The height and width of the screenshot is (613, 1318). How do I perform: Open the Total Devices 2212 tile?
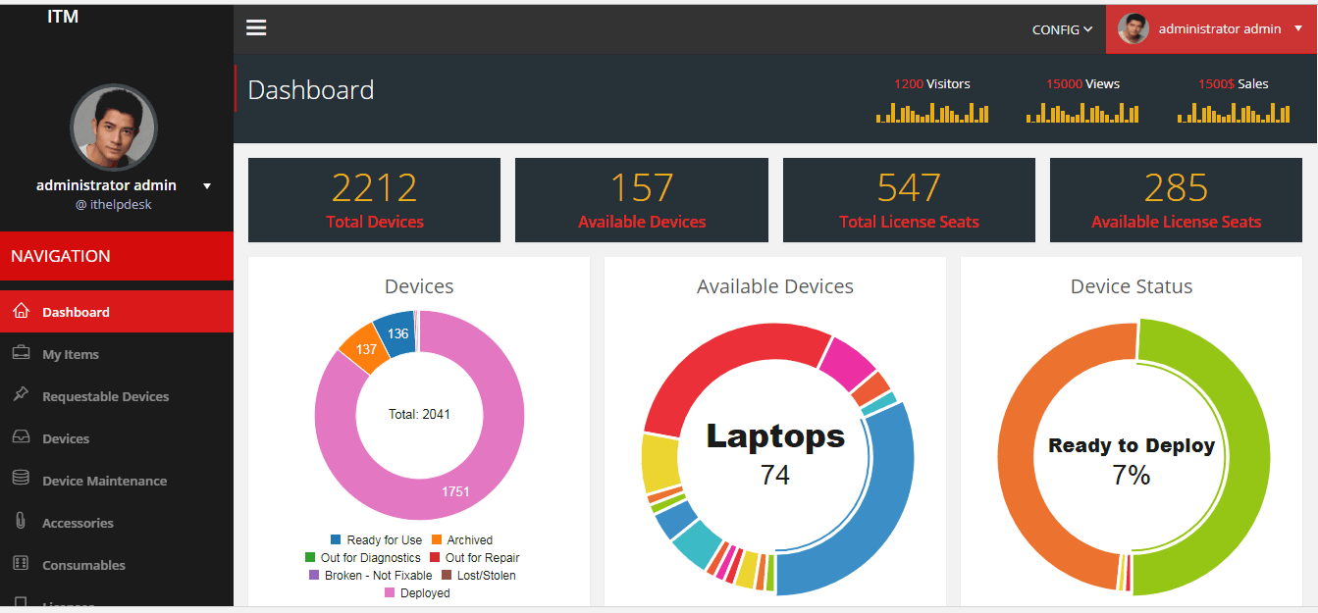374,200
